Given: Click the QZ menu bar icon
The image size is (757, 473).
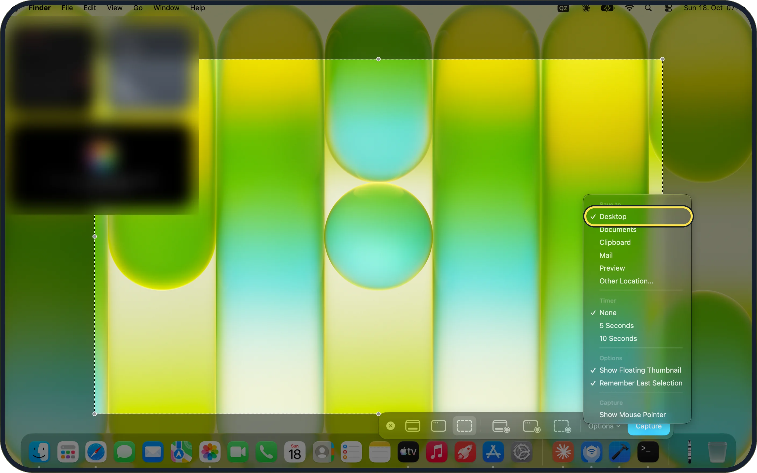Looking at the screenshot, I should (x=563, y=8).
